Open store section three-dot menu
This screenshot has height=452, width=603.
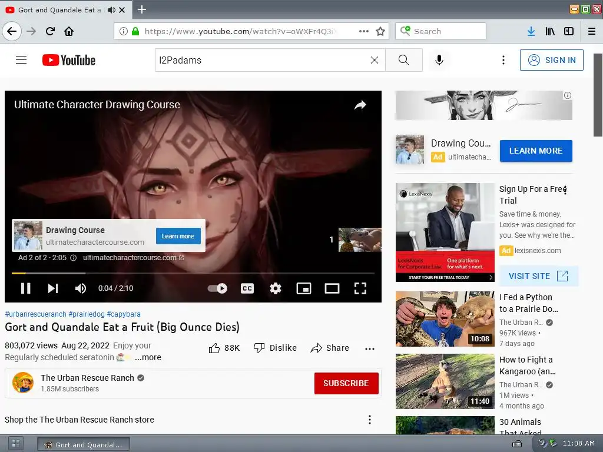pos(370,420)
